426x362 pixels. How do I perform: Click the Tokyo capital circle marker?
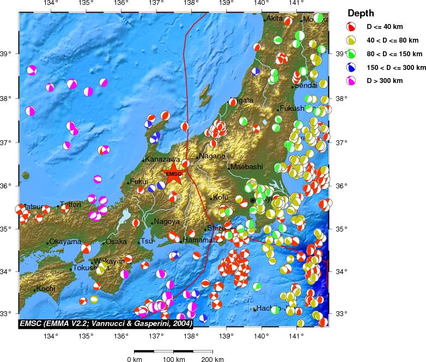[x=252, y=200]
